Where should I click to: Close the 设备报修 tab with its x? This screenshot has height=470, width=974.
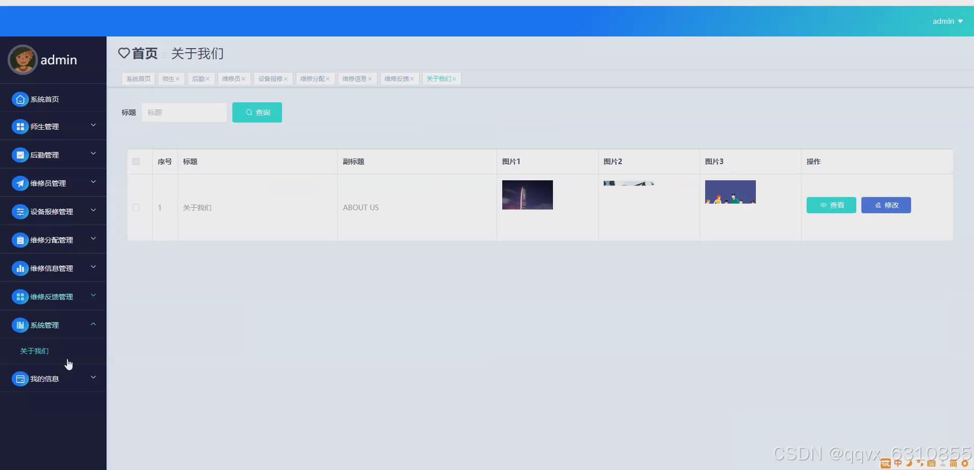pos(286,79)
